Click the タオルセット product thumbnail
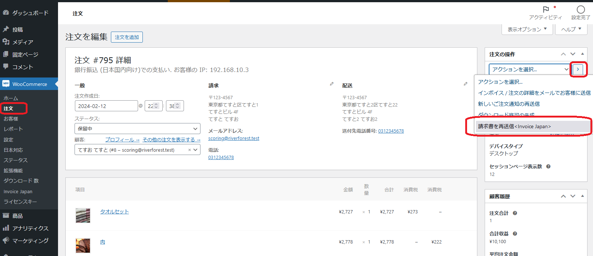 click(x=83, y=216)
